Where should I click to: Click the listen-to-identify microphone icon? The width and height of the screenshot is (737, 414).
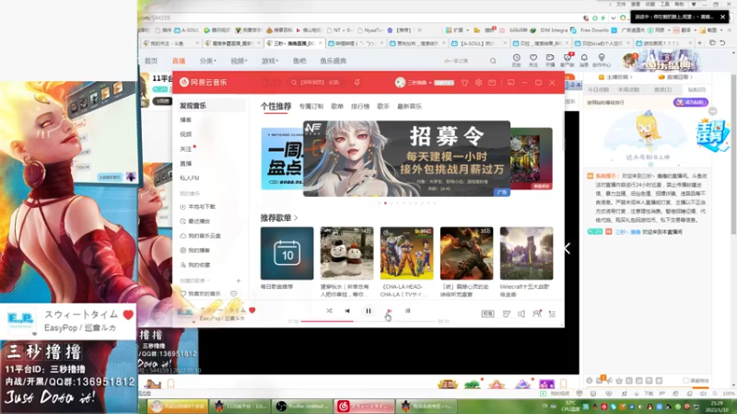coord(357,83)
